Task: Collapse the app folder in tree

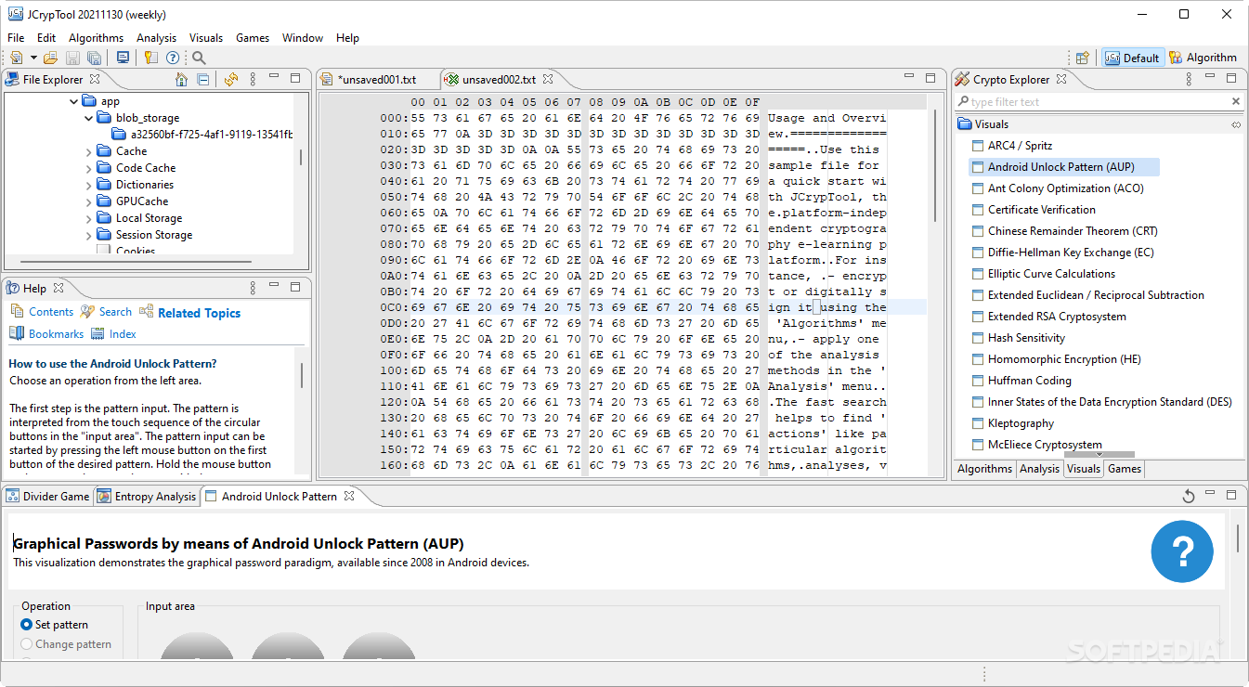Action: (x=74, y=101)
